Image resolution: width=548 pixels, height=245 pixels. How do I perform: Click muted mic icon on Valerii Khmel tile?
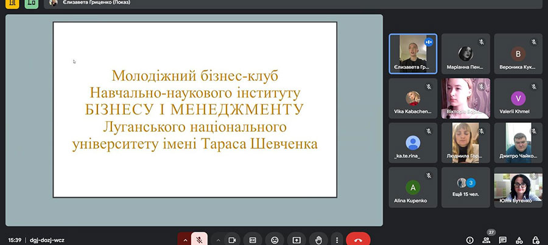pos(534,86)
